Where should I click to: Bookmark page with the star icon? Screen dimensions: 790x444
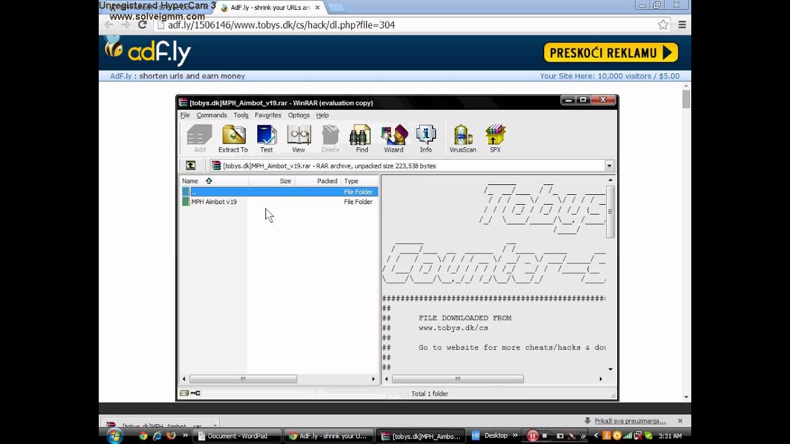(663, 25)
